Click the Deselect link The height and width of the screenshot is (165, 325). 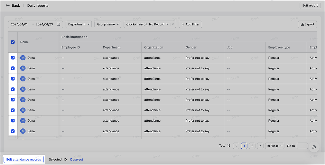coord(77,159)
